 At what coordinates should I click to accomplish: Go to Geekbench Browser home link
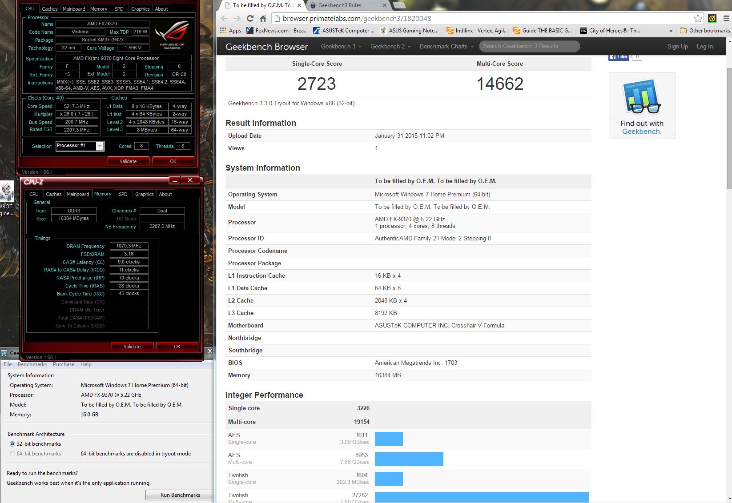(266, 47)
